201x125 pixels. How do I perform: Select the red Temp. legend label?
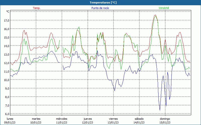[37, 8]
